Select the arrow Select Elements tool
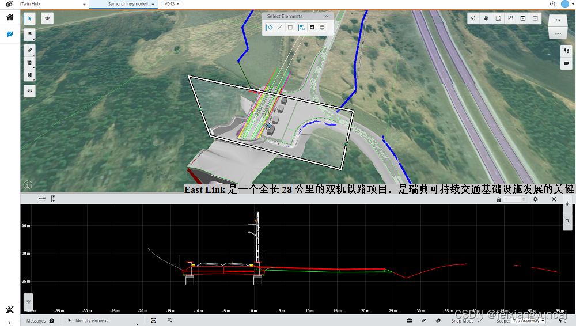The height and width of the screenshot is (326, 576). (29, 18)
